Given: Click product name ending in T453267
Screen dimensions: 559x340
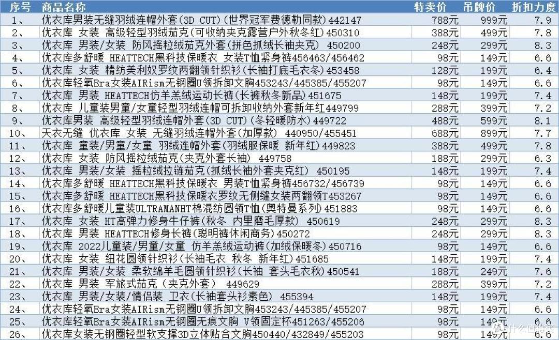Looking at the screenshot, I should [x=201, y=196].
